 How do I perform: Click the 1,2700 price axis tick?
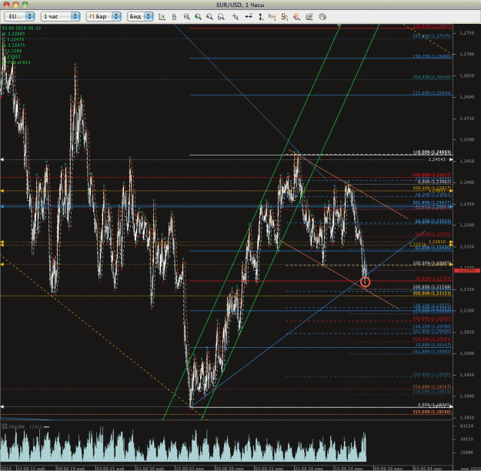click(x=467, y=54)
